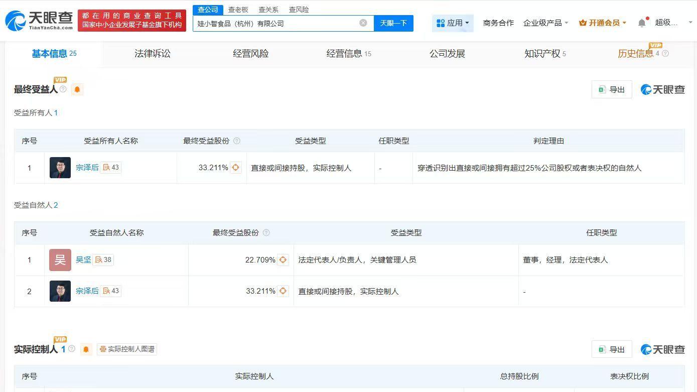Click 直接或间接持股，实际控制人 in 受益所有人 row
Screen dimensions: 697x392
pos(301,168)
